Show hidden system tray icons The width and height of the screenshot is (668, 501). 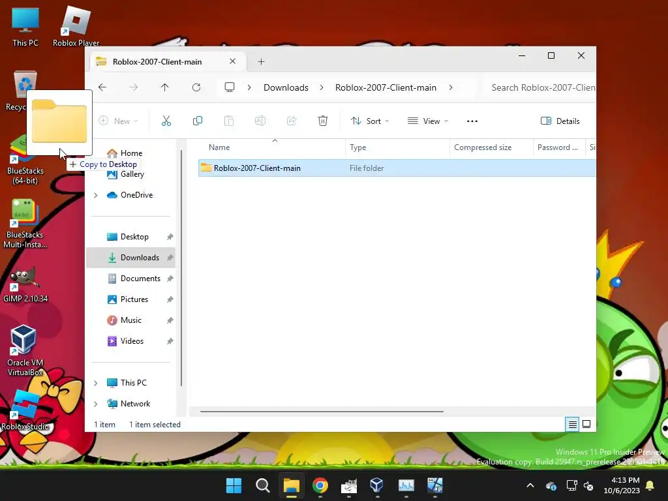530,485
